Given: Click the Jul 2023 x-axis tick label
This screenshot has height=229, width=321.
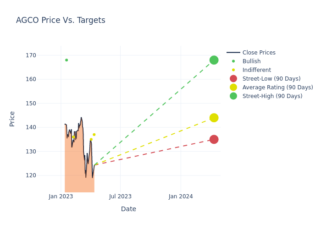Looking at the screenshot, I should tap(120, 196).
